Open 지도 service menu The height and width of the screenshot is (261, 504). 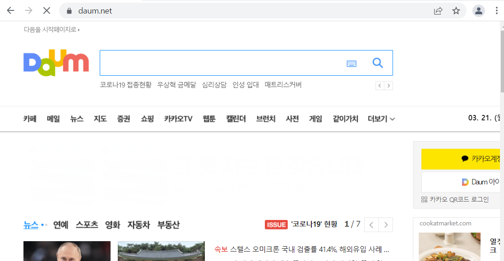100,119
